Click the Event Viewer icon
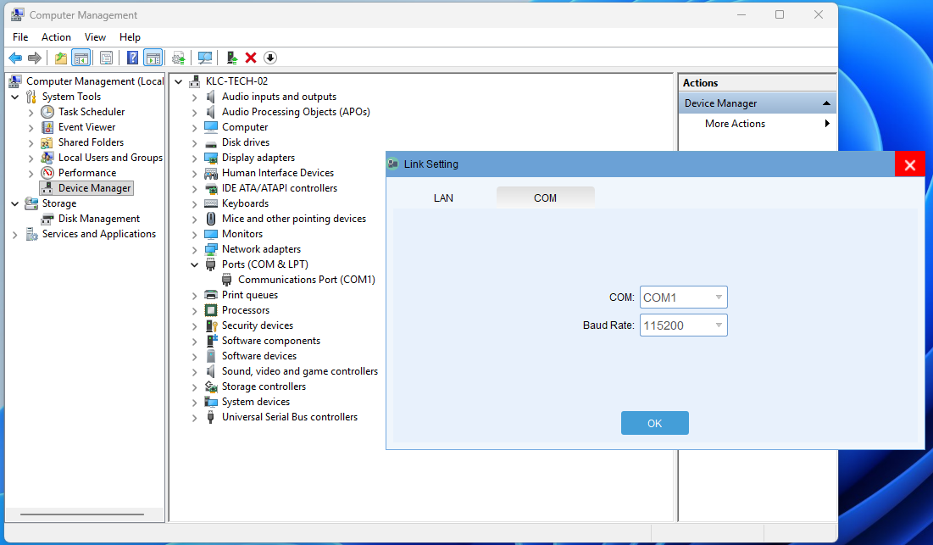Screen dimensions: 933x545 [47, 127]
